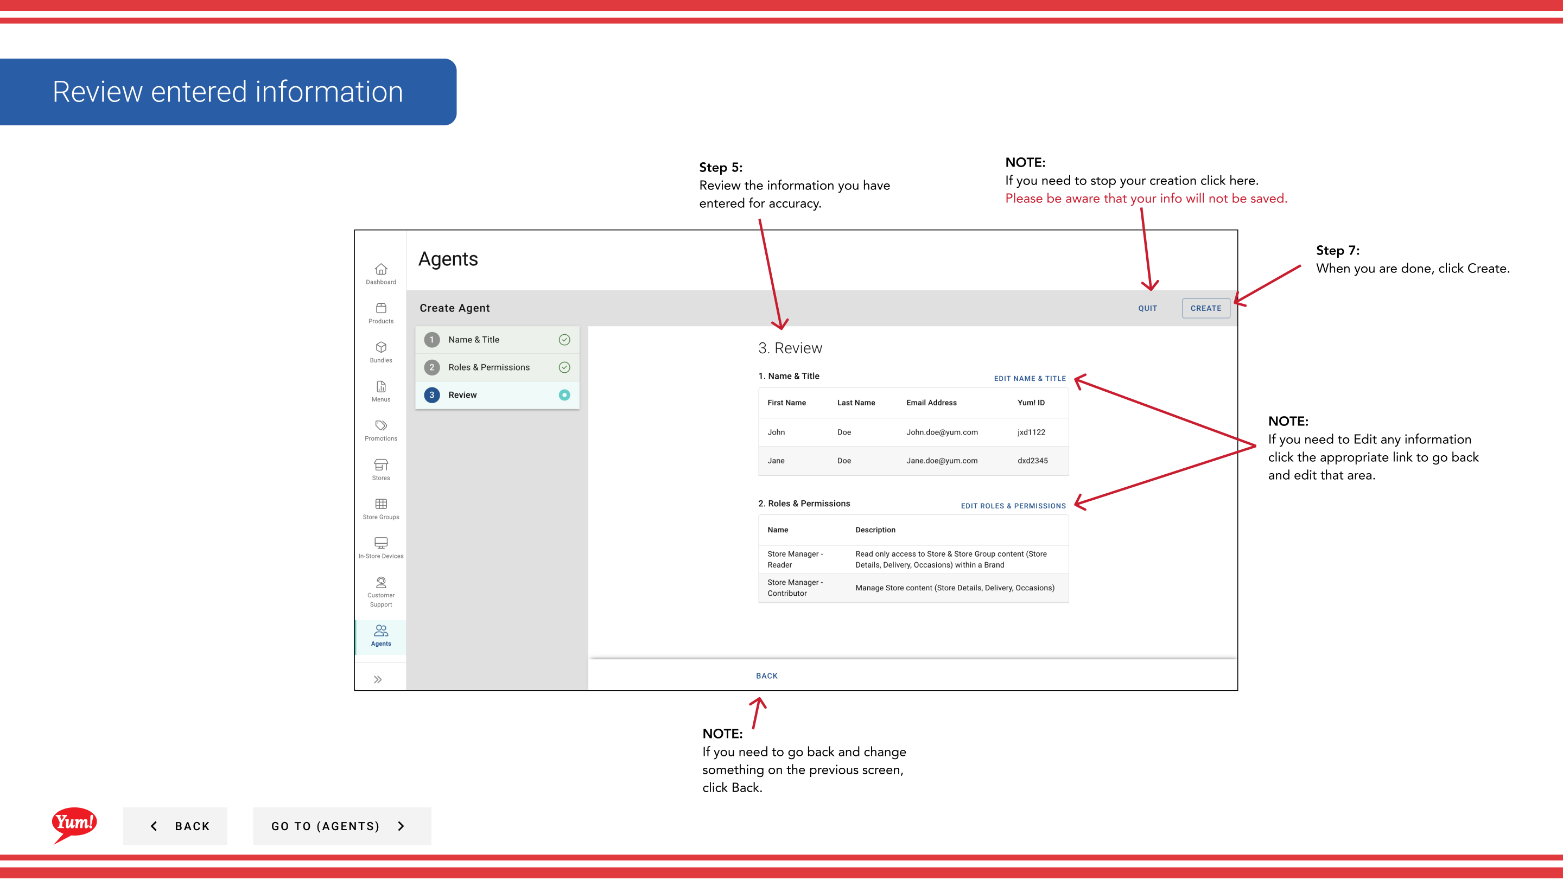This screenshot has width=1563, height=879.
Task: Click the First Name column header
Action: pyautogui.click(x=786, y=403)
